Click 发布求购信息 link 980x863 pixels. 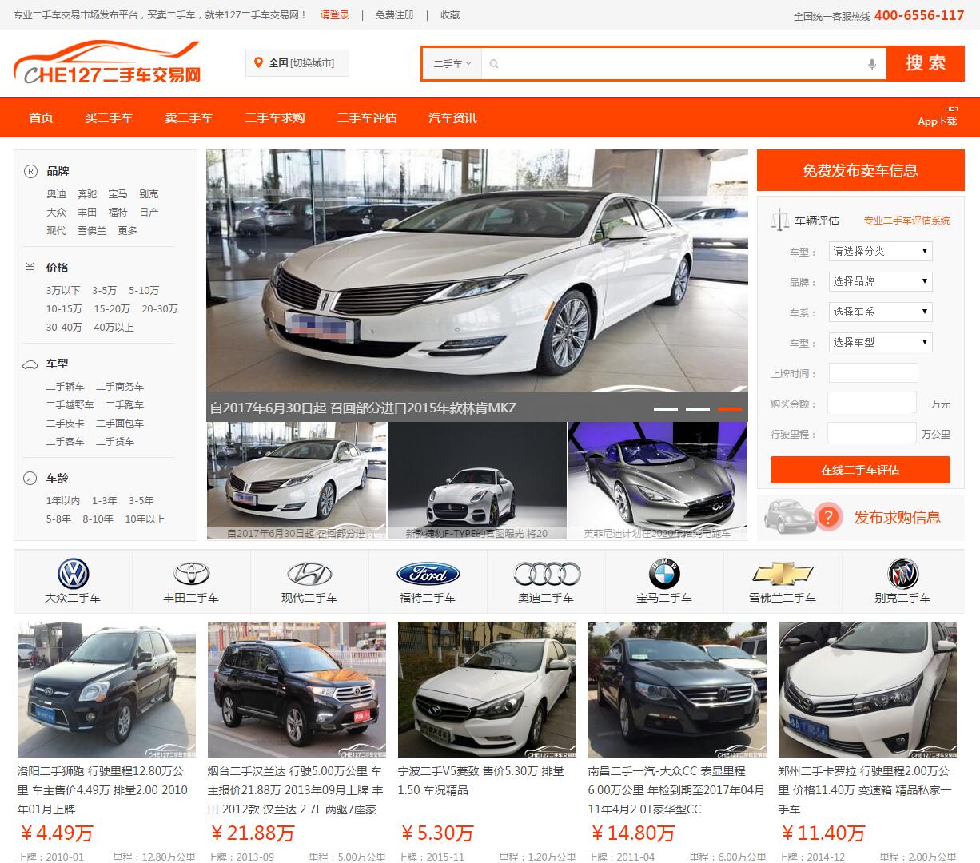[x=897, y=517]
